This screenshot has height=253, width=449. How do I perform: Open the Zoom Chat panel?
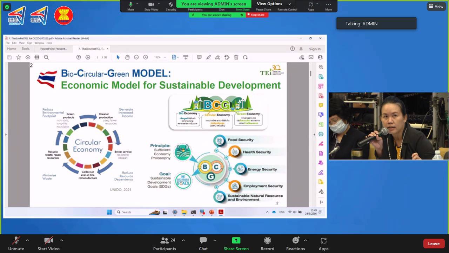pos(203,244)
